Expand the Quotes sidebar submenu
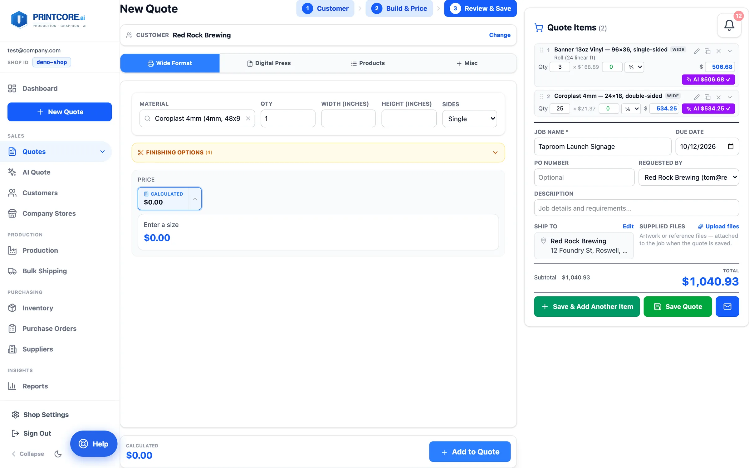The height and width of the screenshot is (468, 749). click(102, 152)
